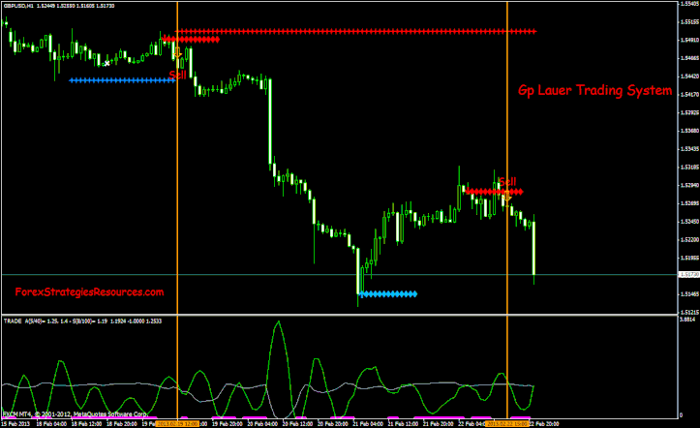Click the white X marker on the chart
The width and height of the screenshot is (700, 428).
point(107,63)
